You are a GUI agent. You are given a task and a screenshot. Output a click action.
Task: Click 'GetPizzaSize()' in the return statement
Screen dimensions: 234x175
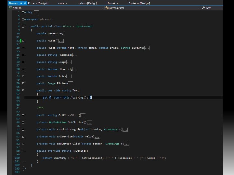coord(93,158)
